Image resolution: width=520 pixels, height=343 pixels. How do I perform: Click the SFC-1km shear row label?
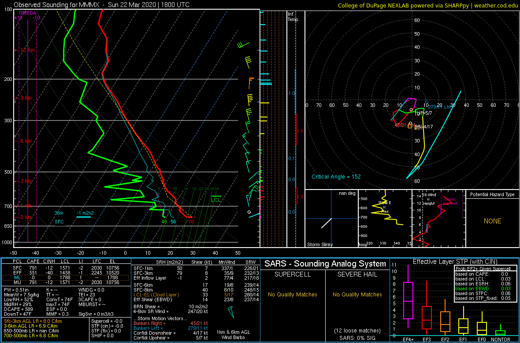click(143, 269)
